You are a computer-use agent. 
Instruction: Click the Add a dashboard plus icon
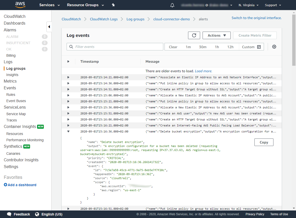tap(6, 185)
